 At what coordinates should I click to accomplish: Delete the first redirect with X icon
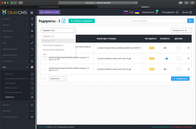click(188, 48)
